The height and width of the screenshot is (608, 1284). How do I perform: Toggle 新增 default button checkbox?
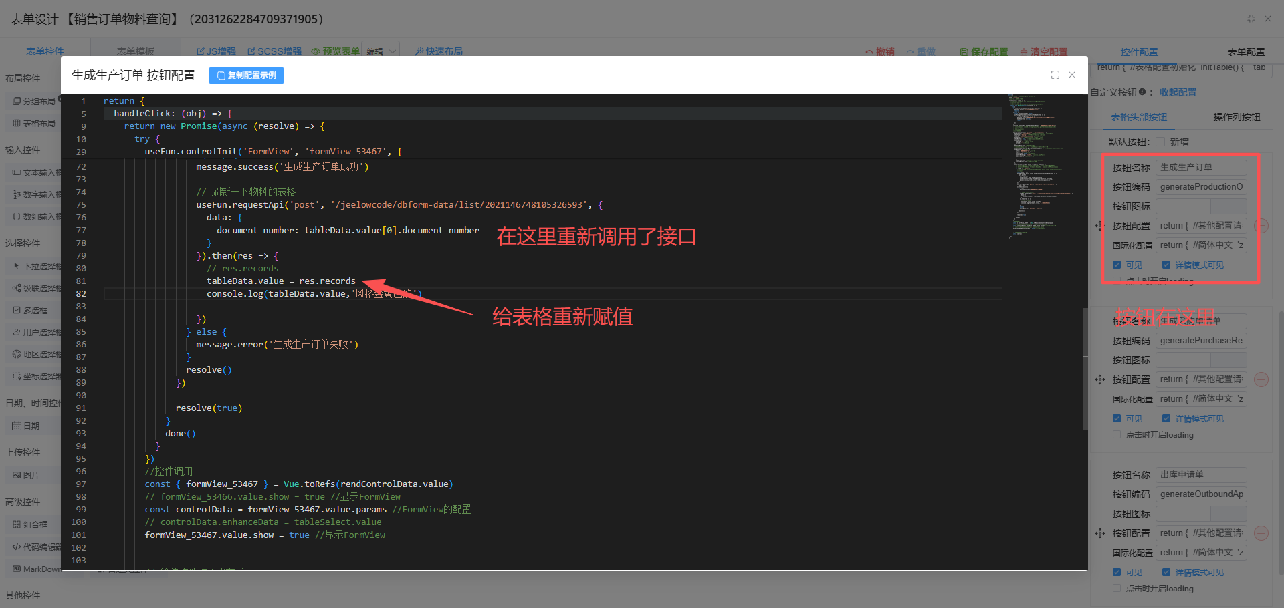[1160, 142]
